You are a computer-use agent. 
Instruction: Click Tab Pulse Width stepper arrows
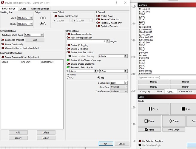click(x=42, y=35)
